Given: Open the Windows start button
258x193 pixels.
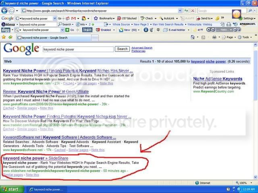Looking at the screenshot, I should point(12,189).
